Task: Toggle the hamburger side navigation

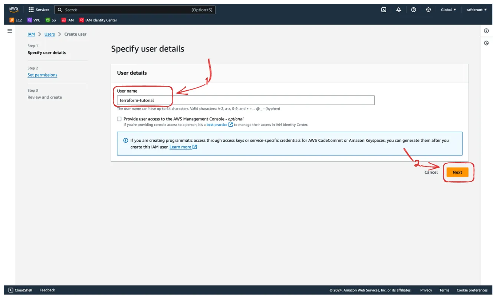Action: (x=10, y=31)
